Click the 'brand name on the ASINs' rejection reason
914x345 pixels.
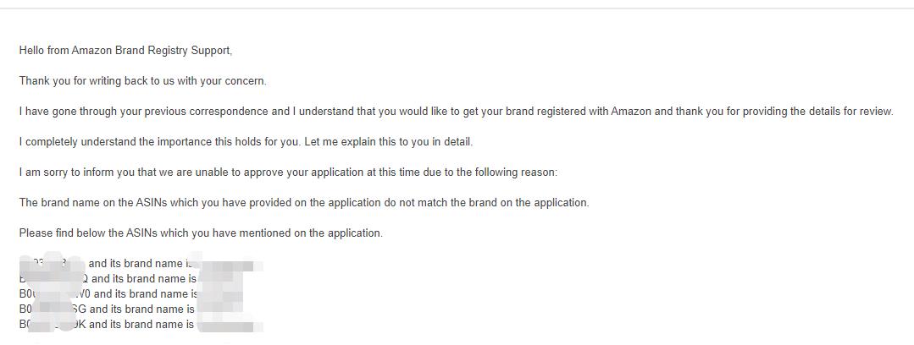click(304, 202)
